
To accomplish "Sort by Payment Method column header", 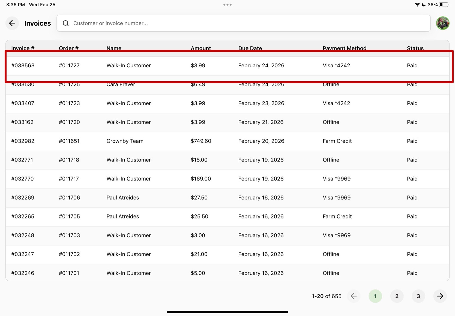I will [x=344, y=48].
